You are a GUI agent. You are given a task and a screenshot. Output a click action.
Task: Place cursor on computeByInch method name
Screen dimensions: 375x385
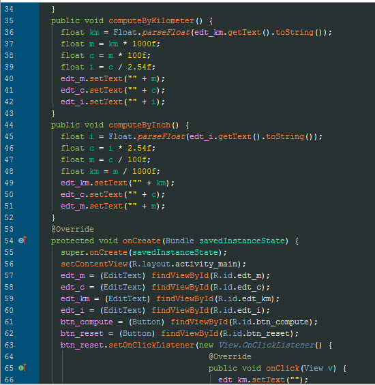tap(140, 125)
